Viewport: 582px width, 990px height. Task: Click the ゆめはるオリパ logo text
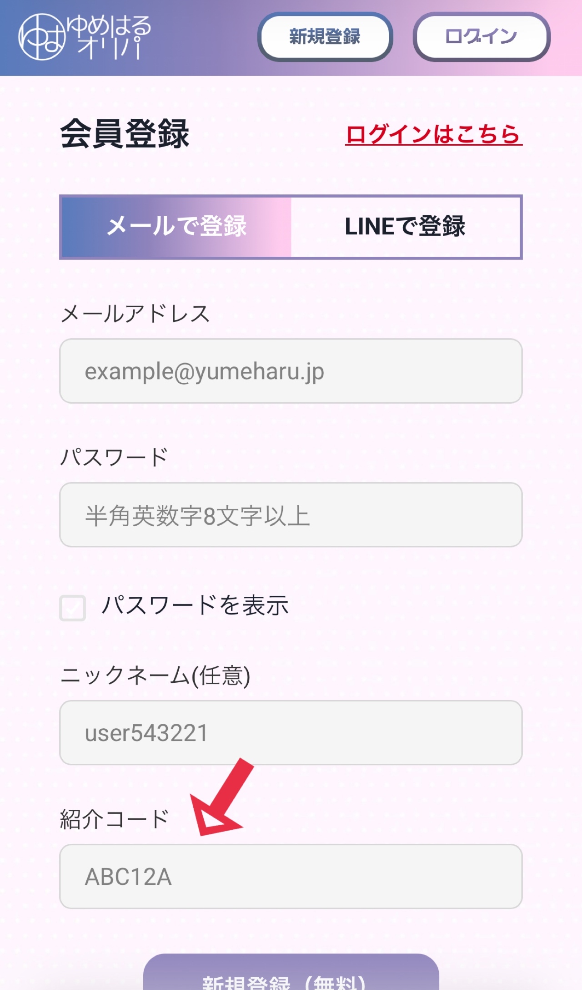(109, 37)
